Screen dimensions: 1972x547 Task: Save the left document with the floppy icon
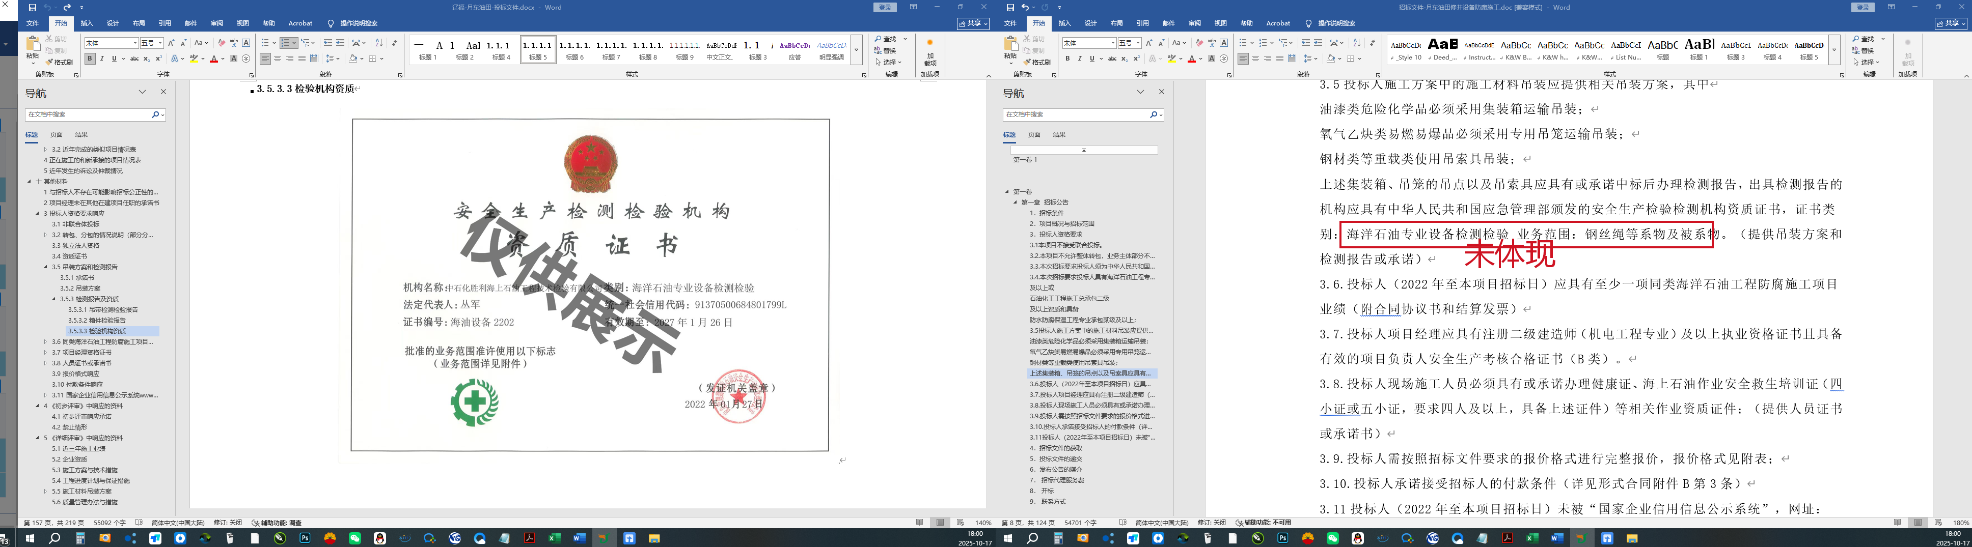coord(32,8)
